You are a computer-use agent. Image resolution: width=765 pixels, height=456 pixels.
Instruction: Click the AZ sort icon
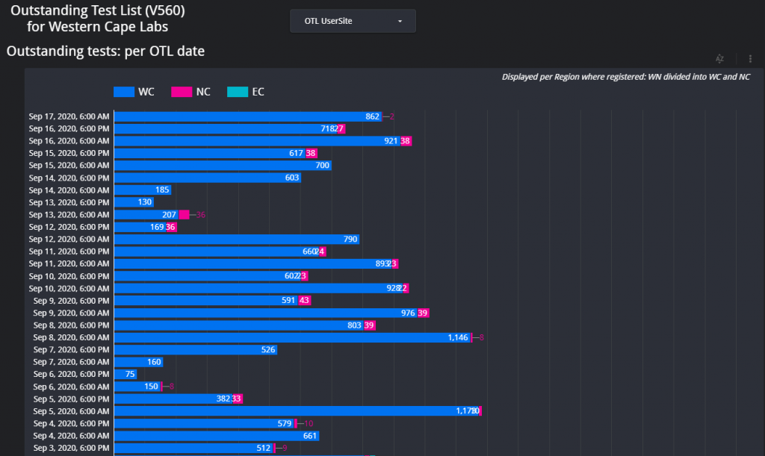[719, 59]
